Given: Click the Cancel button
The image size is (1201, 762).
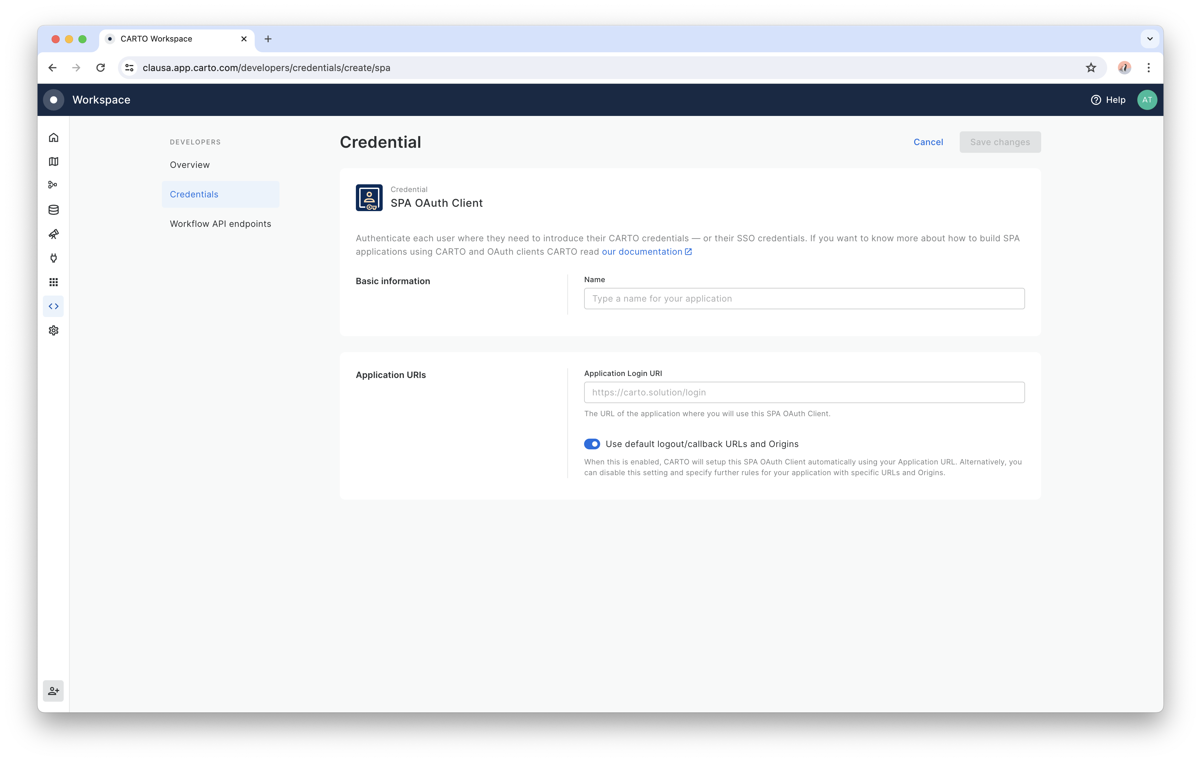Looking at the screenshot, I should [x=928, y=142].
